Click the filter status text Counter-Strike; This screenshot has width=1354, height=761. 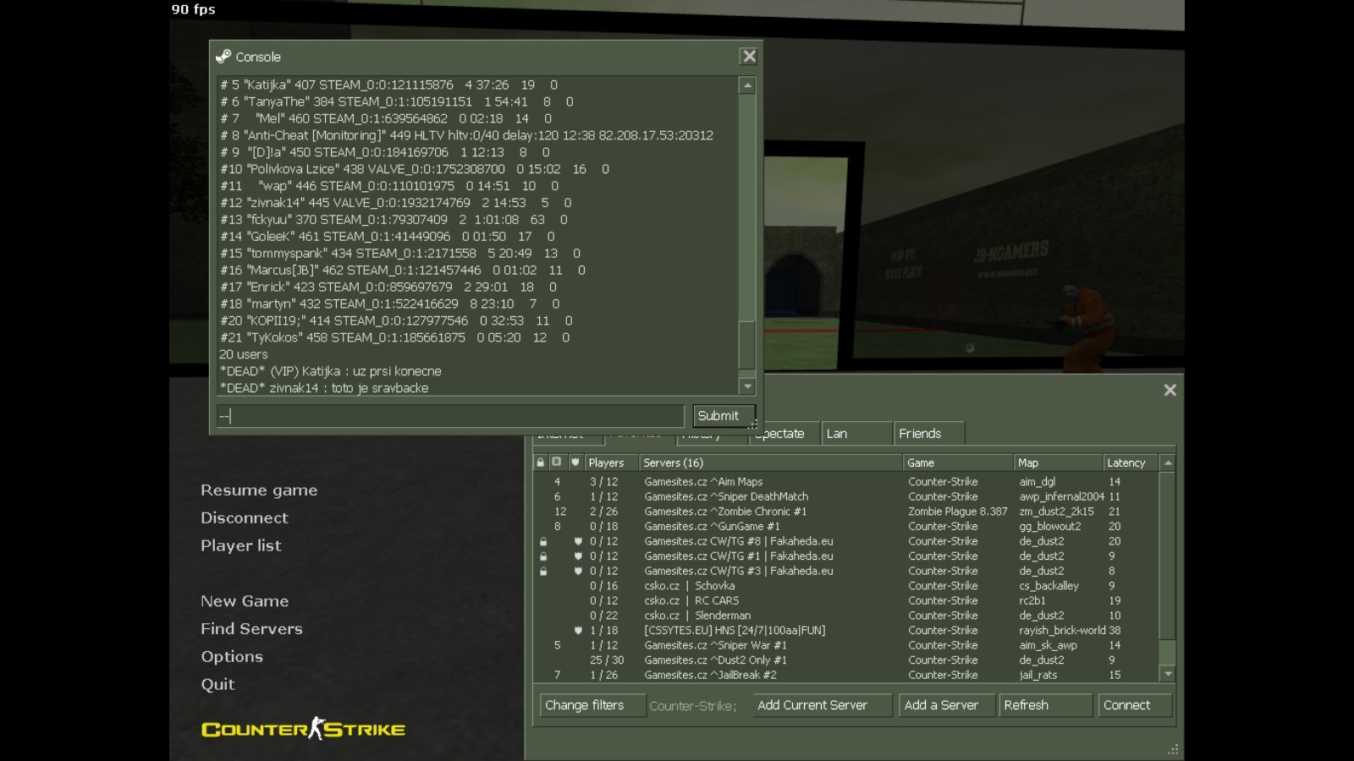pos(693,706)
